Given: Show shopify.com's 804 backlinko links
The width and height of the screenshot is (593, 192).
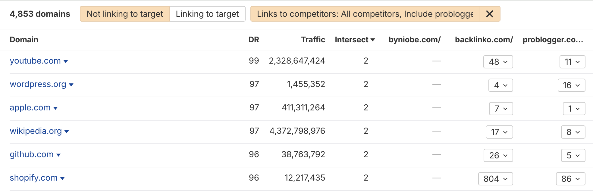Looking at the screenshot, I should 495,179.
